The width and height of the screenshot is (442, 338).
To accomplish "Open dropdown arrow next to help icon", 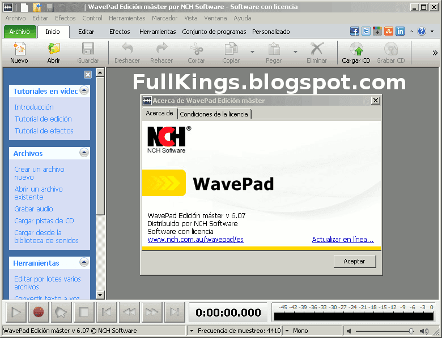I will pos(432,32).
